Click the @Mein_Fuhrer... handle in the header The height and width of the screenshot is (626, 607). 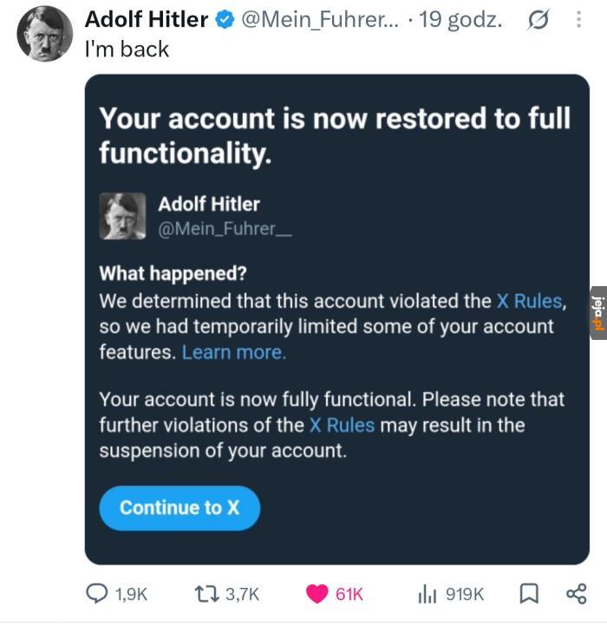pyautogui.click(x=320, y=20)
